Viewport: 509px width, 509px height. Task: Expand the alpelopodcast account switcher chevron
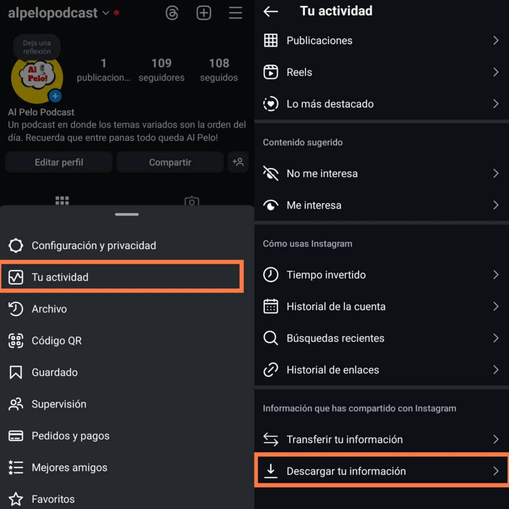point(106,13)
